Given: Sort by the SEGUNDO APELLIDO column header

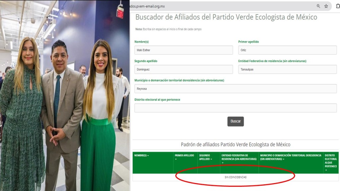Looking at the screenshot, I should (205, 157).
